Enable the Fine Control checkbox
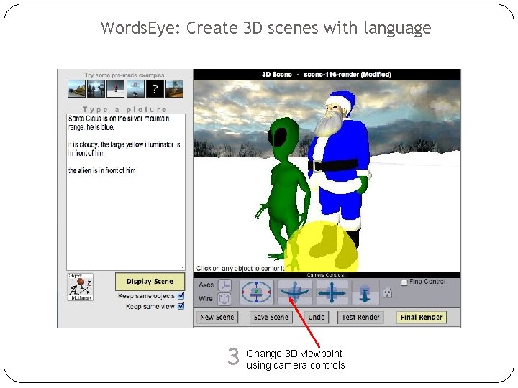Viewport: 518px width, 388px height. coord(404,282)
